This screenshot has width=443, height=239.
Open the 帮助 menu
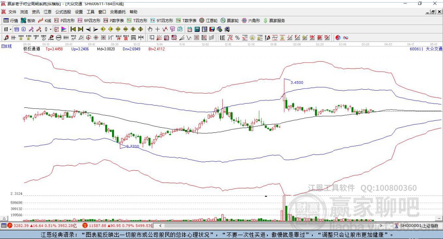pyautogui.click(x=133, y=12)
